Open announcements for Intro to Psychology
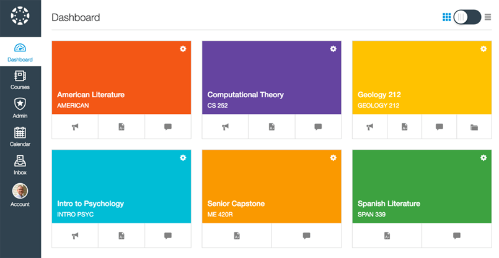Viewport: 499px width, 258px height. [75, 236]
